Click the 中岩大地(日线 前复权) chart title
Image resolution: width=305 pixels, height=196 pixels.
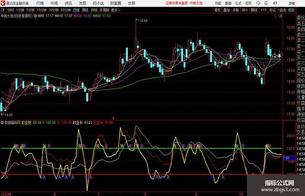16,16
